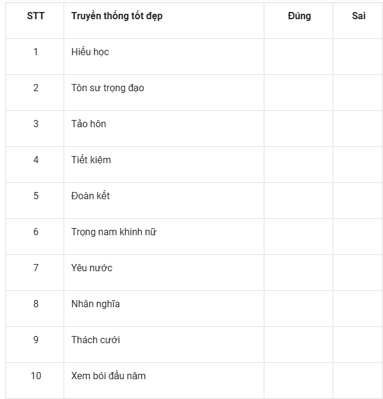Click the Đúng cell for Tôn sư trọng đạo
Viewport: 383px width, 399px height.
[298, 93]
